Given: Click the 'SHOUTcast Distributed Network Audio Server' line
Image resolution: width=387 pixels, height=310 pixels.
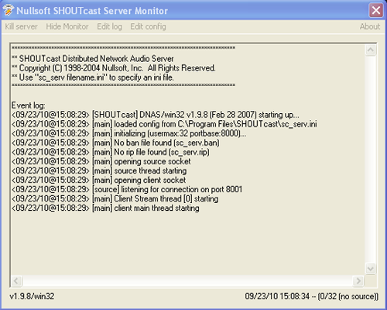Looking at the screenshot, I should click(93, 59).
